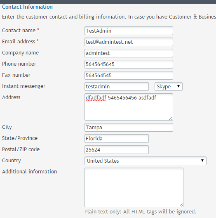Image resolution: width=216 pixels, height=218 pixels.
Task: Click the City field containing Tampa
Action: (x=129, y=127)
